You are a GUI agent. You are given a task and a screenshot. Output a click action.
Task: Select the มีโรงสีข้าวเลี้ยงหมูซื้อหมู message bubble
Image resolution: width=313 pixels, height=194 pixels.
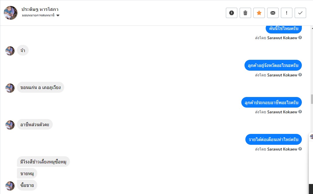43,162
